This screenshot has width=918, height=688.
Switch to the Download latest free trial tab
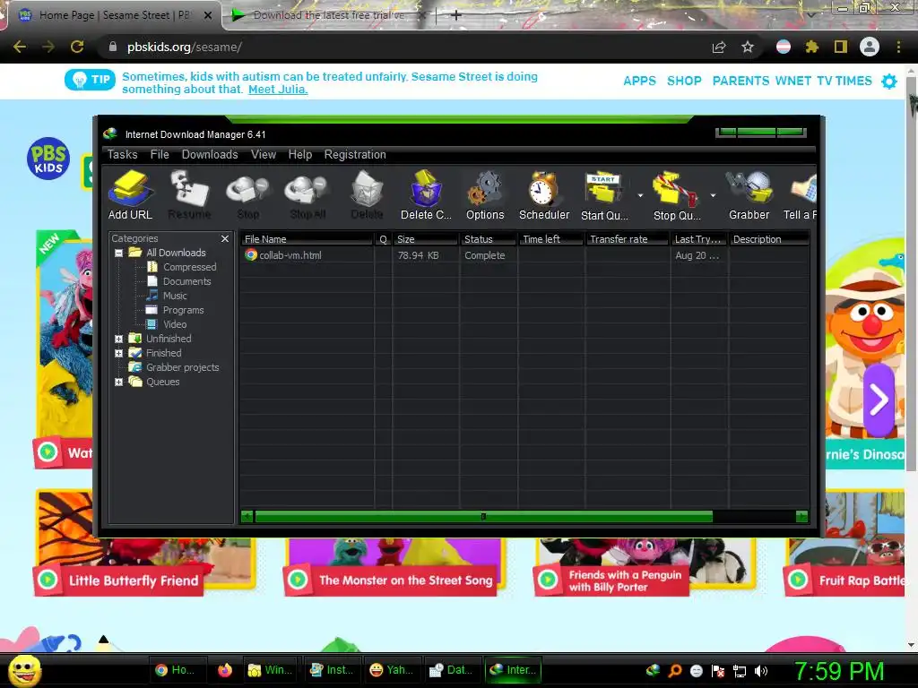coord(328,15)
